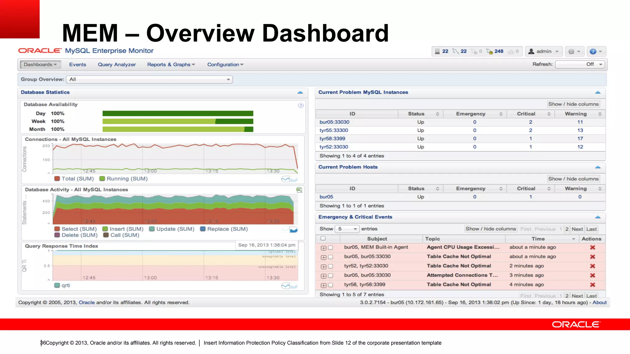The image size is (630, 354).
Task: Expand the bur05, MEM Built-in Agent event row
Action: [323, 248]
